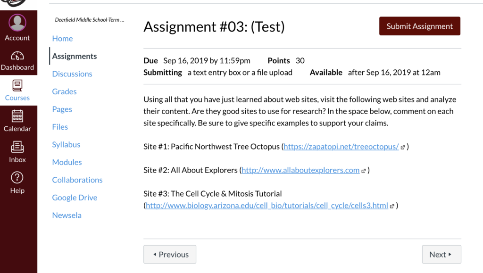Click the Next button
Image resolution: width=483 pixels, height=273 pixels.
441,254
